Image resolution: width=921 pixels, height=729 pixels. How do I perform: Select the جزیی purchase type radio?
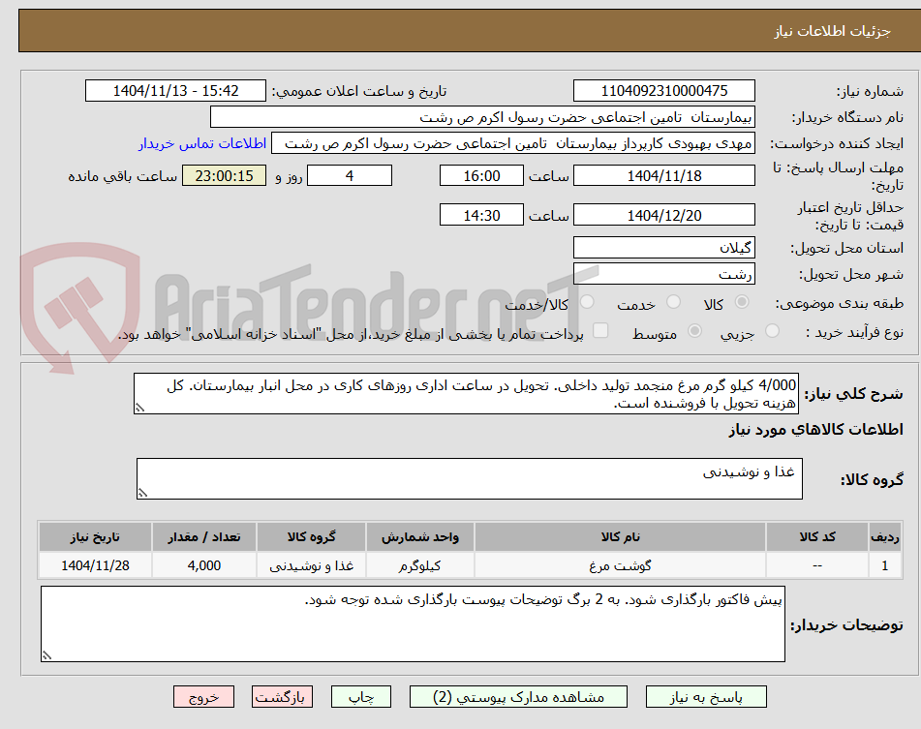773,331
